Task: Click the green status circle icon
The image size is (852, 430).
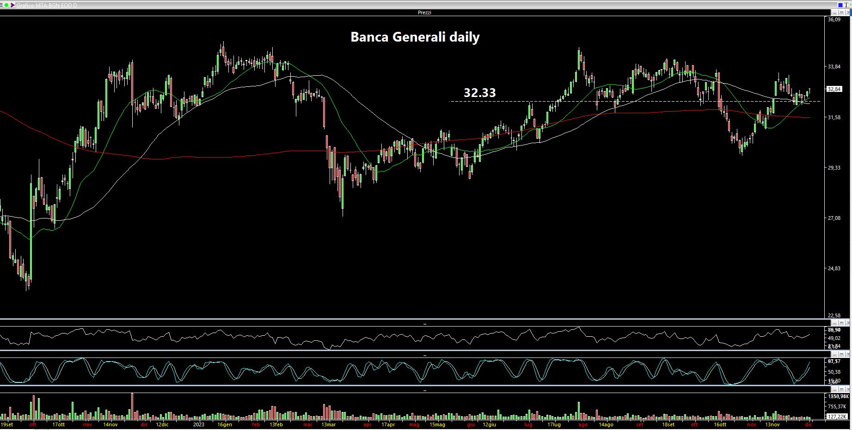Action: tap(6, 5)
